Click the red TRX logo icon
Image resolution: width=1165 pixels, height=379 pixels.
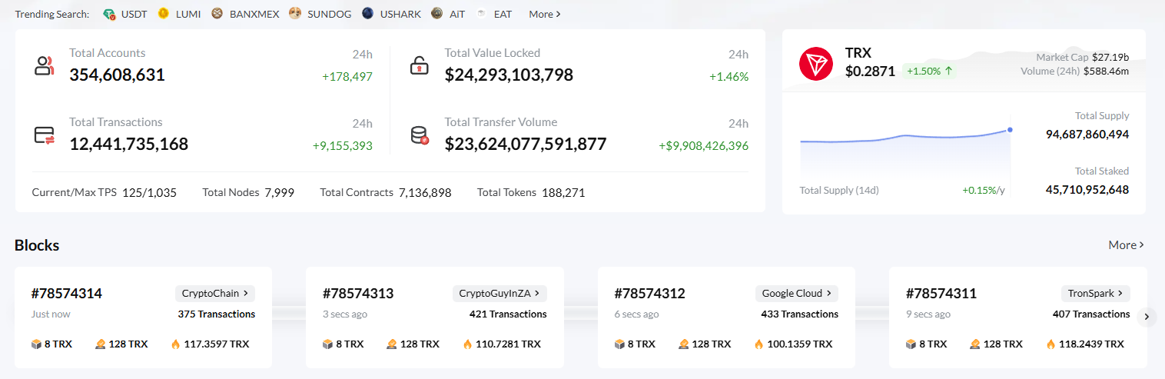pyautogui.click(x=816, y=64)
